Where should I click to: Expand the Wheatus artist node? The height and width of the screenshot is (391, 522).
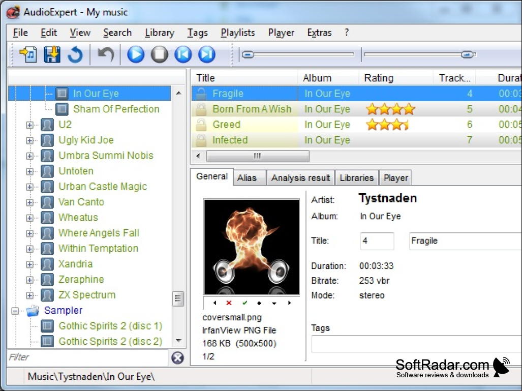coord(29,218)
